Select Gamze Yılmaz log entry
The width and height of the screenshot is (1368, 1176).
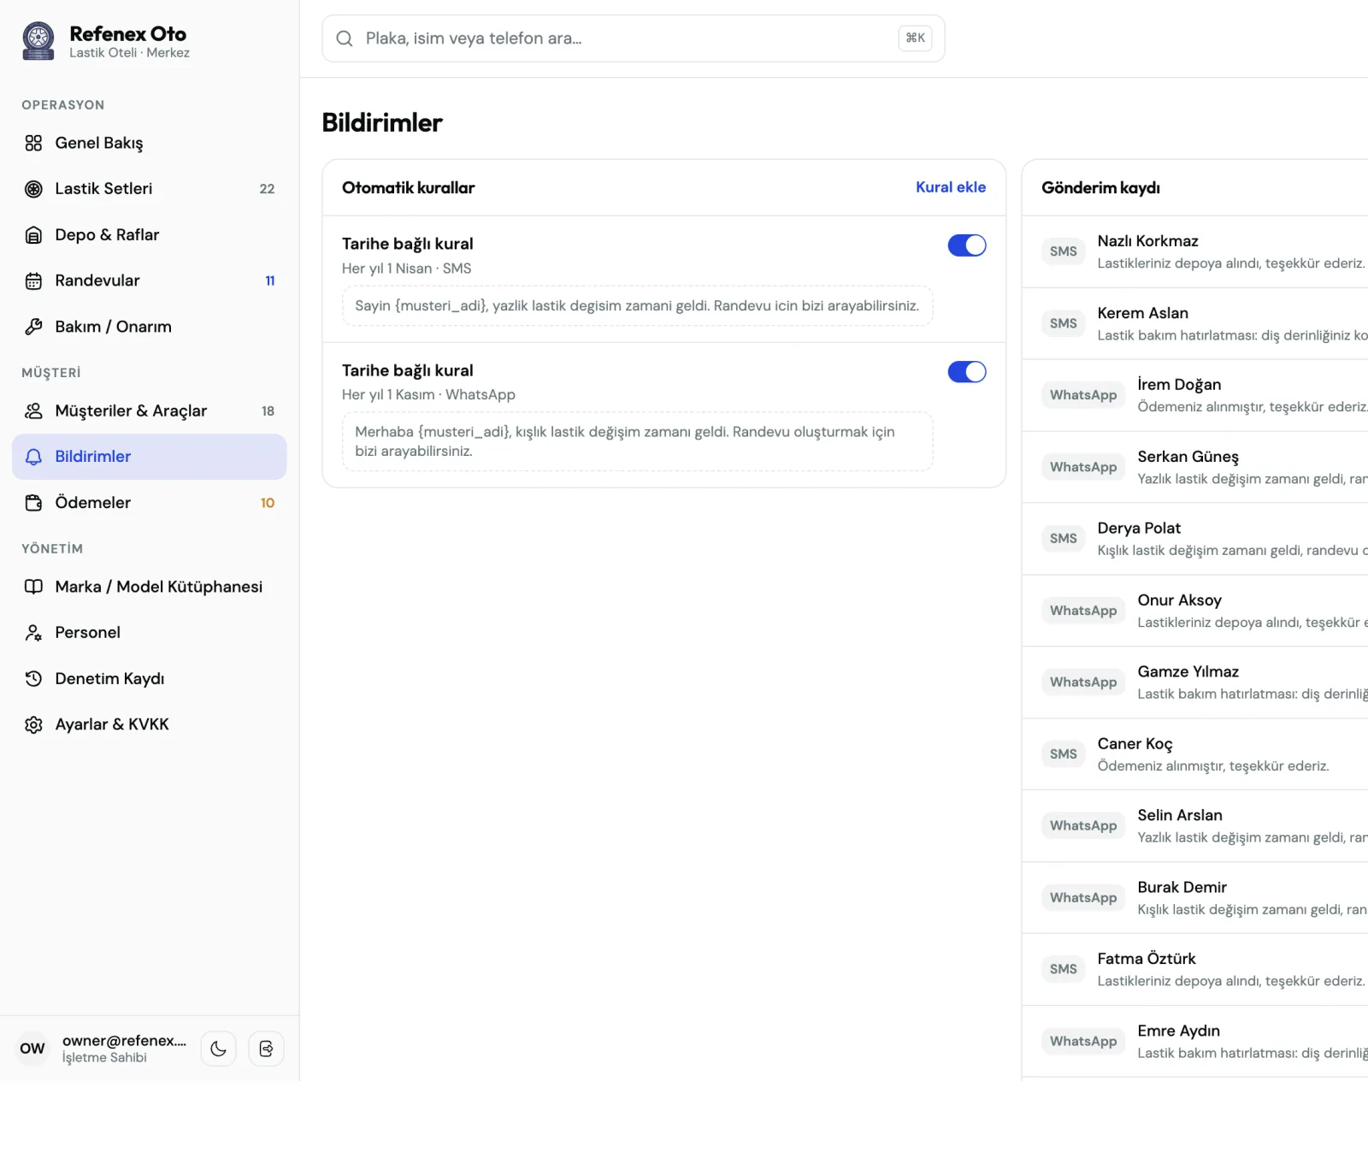1195,683
